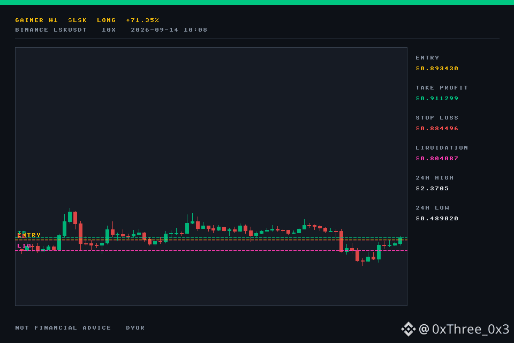Click the NOT FINANCIAL ADVICE disclaimer

63,328
